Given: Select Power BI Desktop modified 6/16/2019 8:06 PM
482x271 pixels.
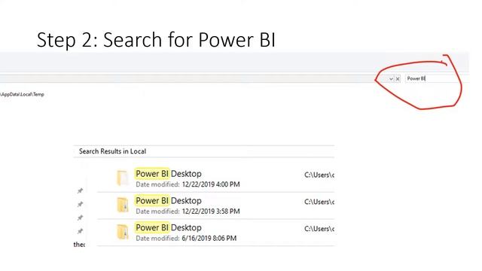Looking at the screenshot, I should [x=169, y=227].
